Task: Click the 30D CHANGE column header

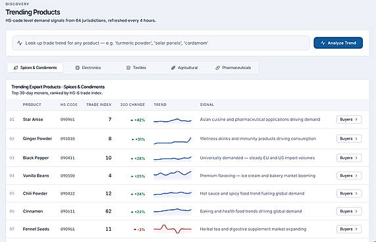Action: 132,105
